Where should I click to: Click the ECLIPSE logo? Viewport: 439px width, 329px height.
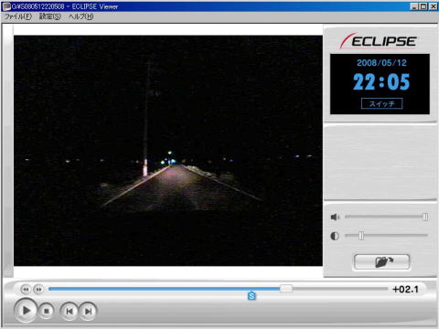click(378, 41)
